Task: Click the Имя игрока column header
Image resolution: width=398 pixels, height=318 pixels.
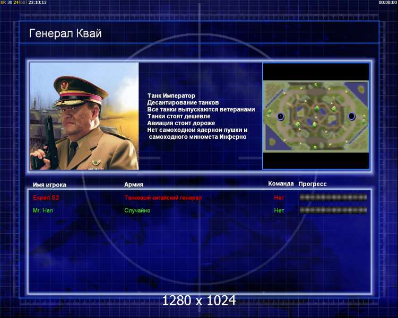Action: [49, 185]
